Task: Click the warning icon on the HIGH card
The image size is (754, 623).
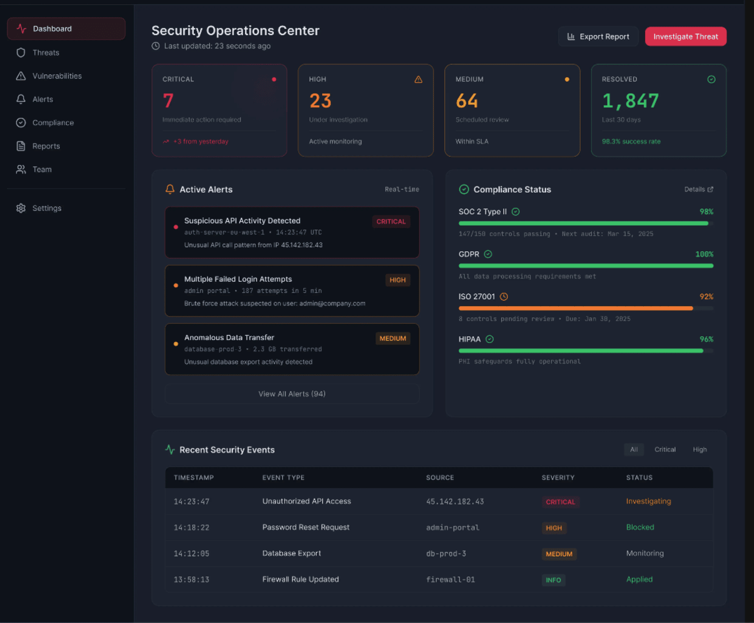Action: point(418,79)
